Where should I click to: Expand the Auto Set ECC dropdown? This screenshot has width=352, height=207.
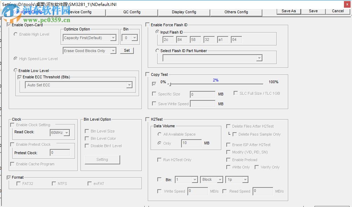click(129, 85)
